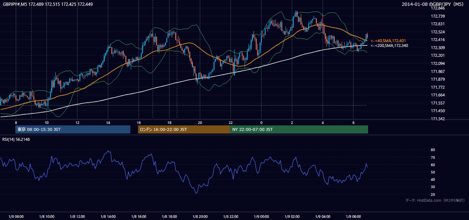This screenshot has width=469, height=220.
Task: Click price axis value 171.987
Action: coord(437,71)
